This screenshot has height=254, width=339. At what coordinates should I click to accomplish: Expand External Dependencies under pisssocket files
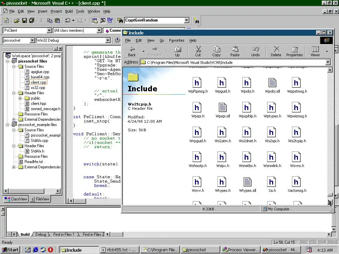coord(14,119)
